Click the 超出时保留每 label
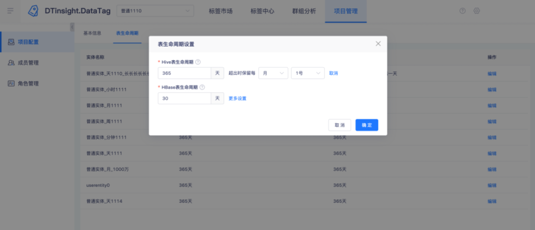535x230 pixels. click(242, 73)
